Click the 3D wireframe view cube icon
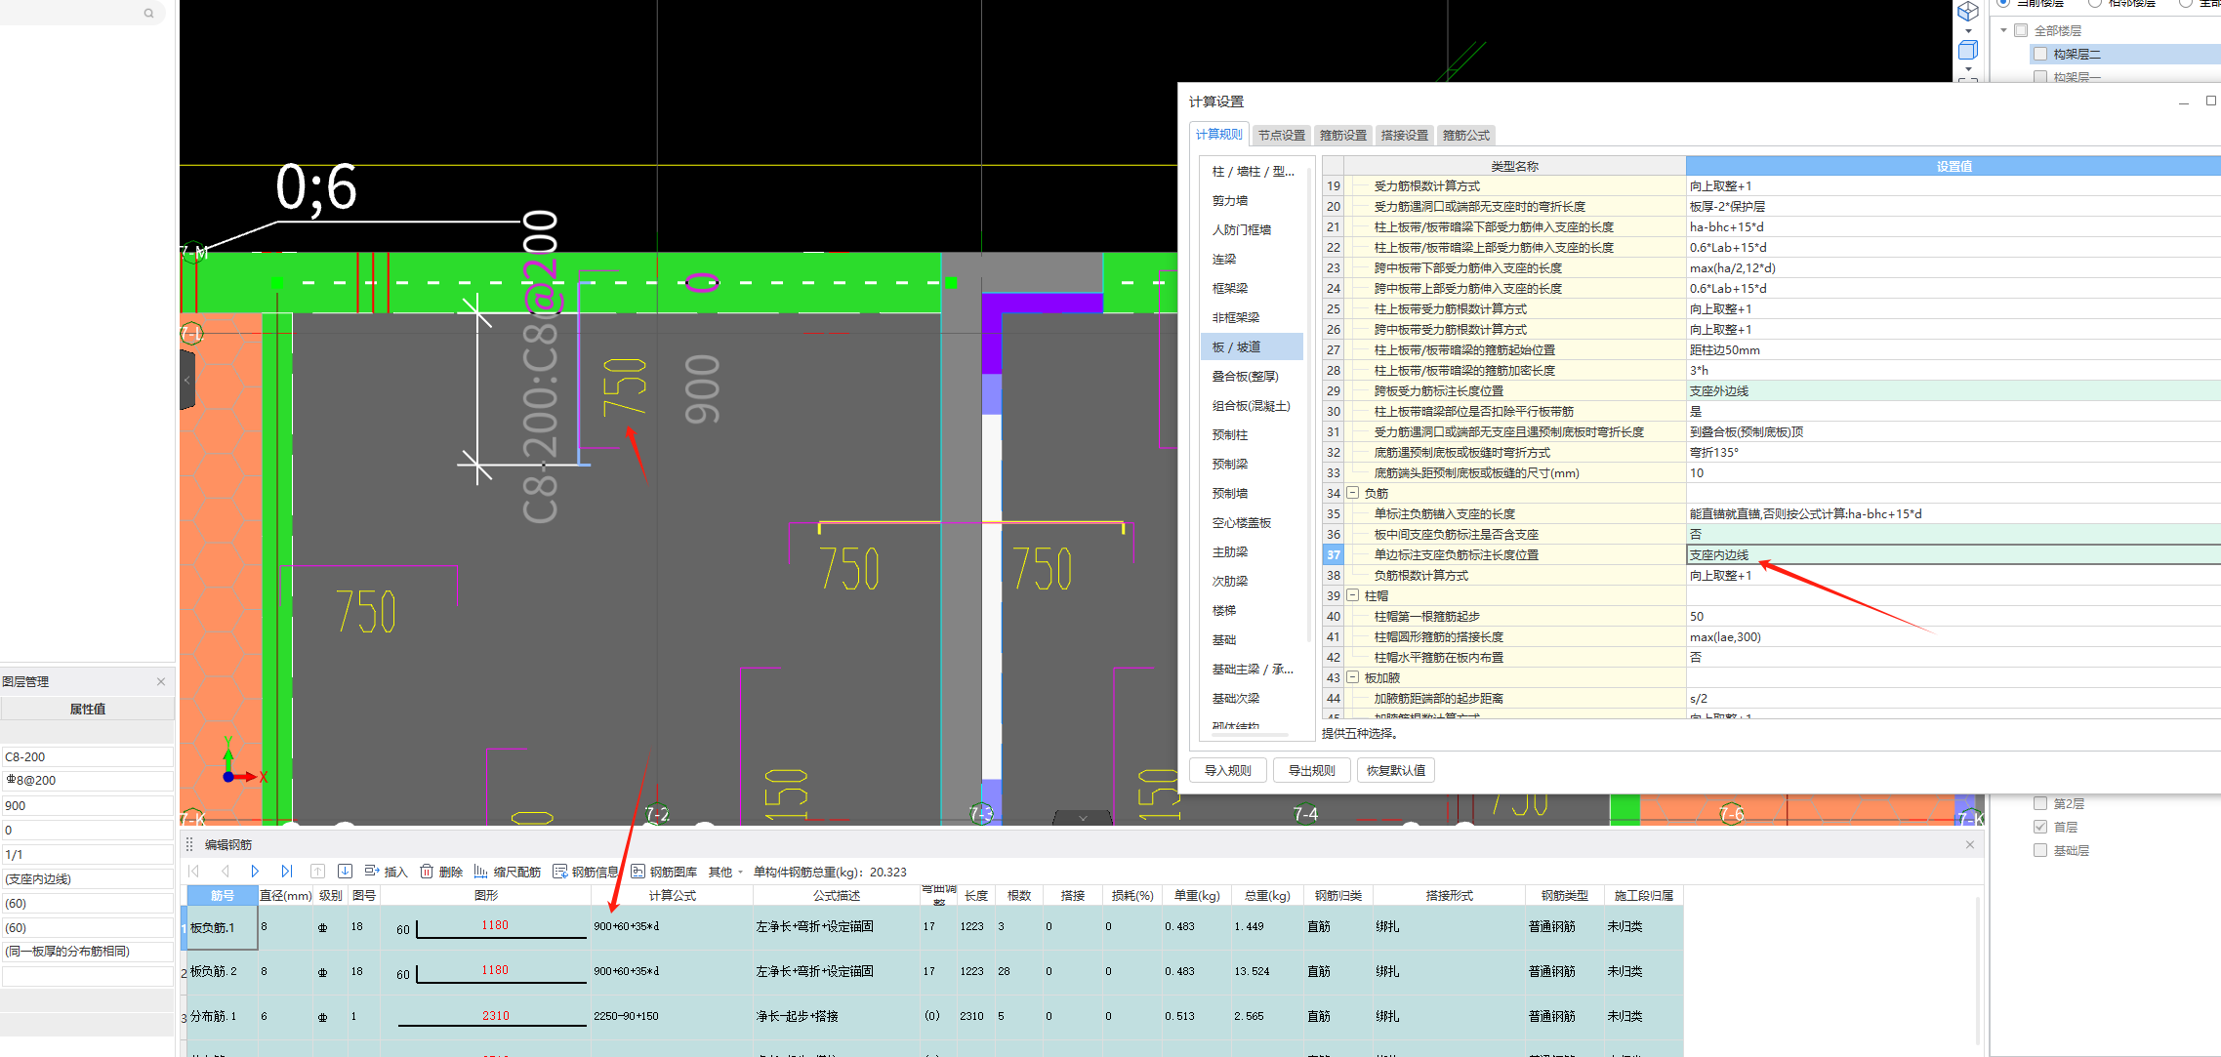The width and height of the screenshot is (2221, 1057). tap(1968, 12)
